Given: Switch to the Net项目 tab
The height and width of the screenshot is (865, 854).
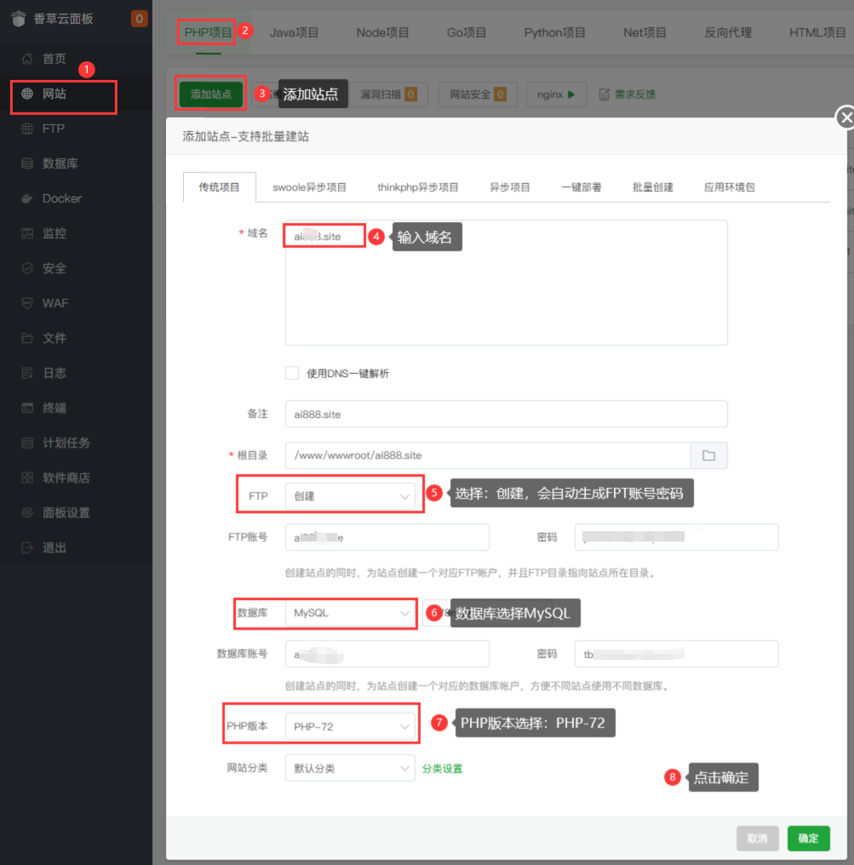Looking at the screenshot, I should 645,32.
